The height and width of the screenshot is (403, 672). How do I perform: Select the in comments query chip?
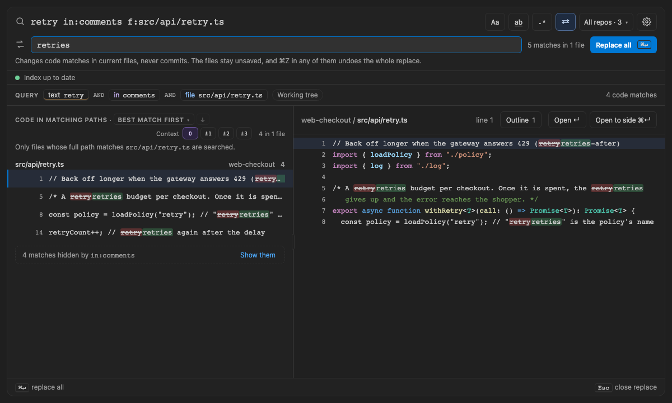(134, 95)
